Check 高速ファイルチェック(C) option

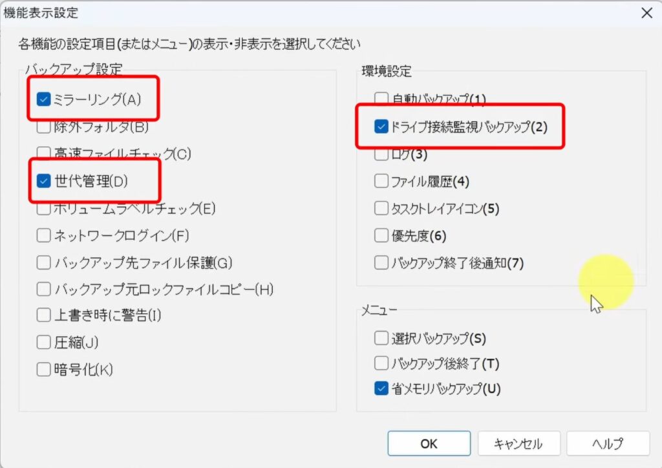[x=43, y=154]
